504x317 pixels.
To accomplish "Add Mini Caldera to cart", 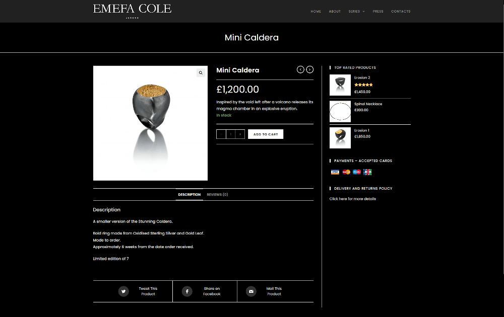I will coord(266,134).
